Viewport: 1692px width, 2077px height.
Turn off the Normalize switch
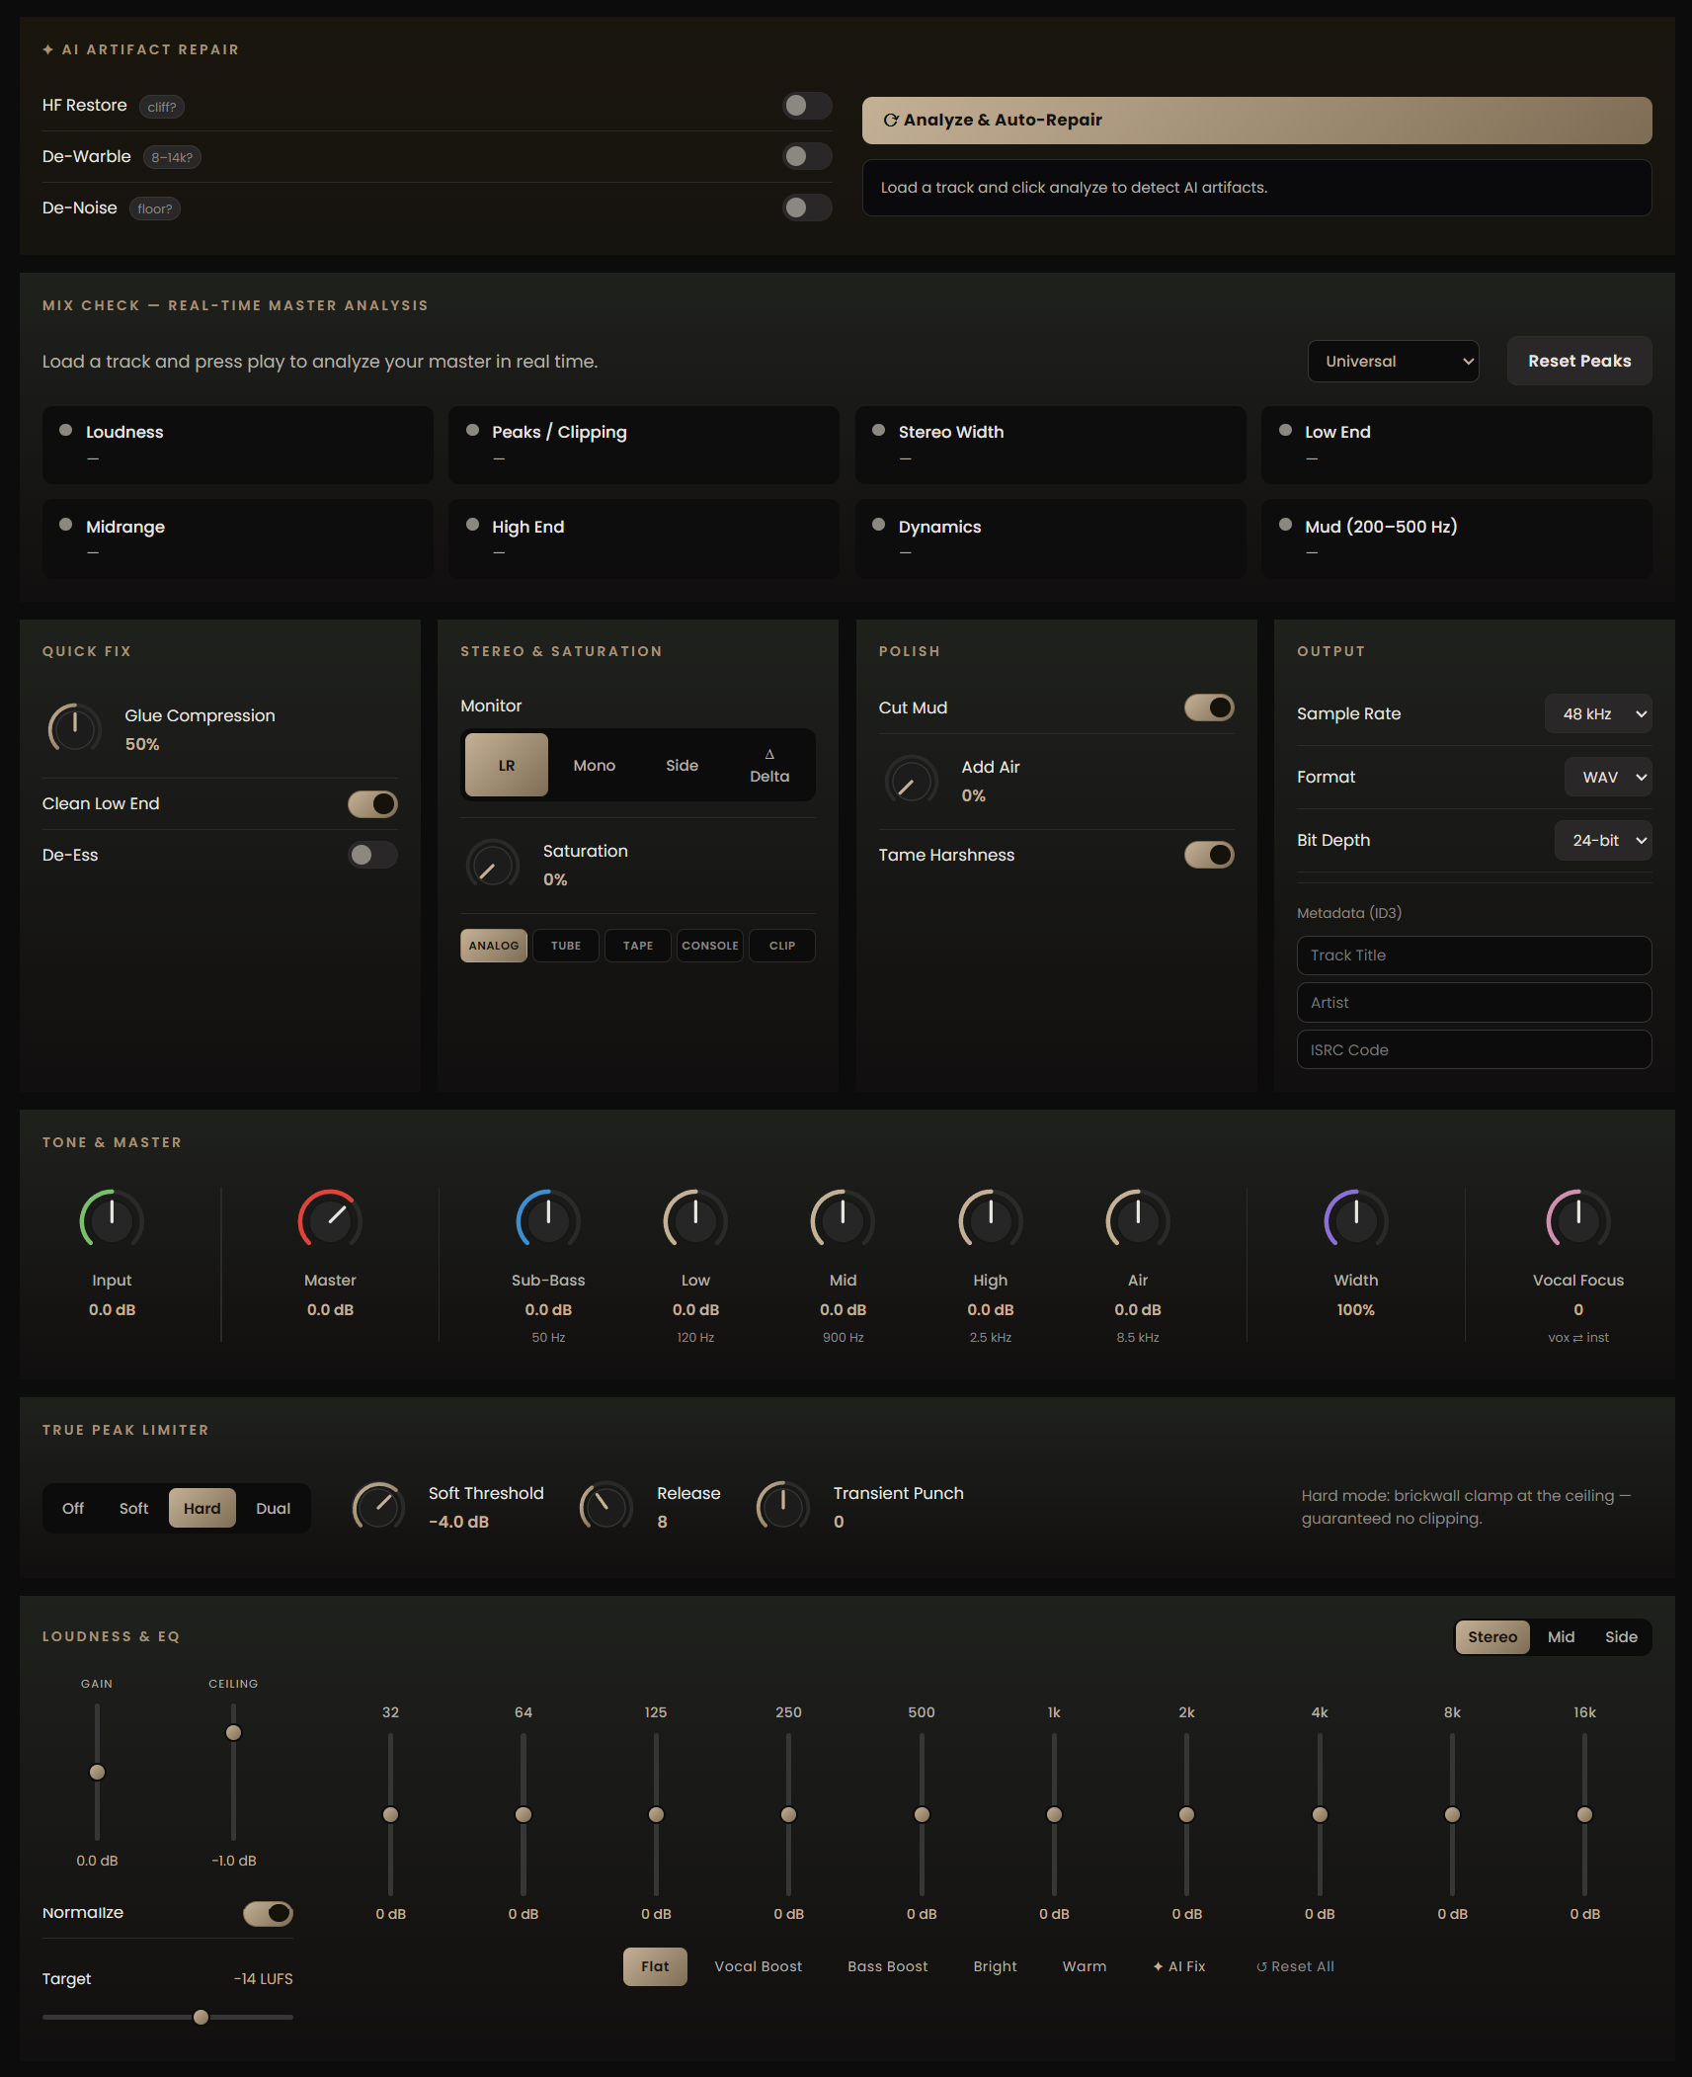point(268,1914)
